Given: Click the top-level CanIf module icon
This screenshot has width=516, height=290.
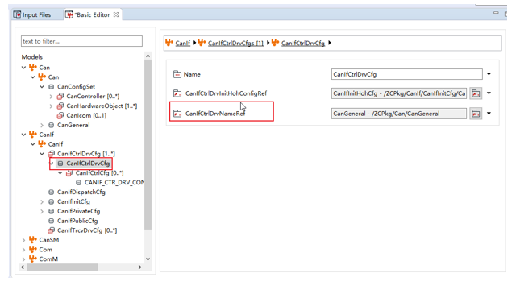Looking at the screenshot, I should coord(33,135).
